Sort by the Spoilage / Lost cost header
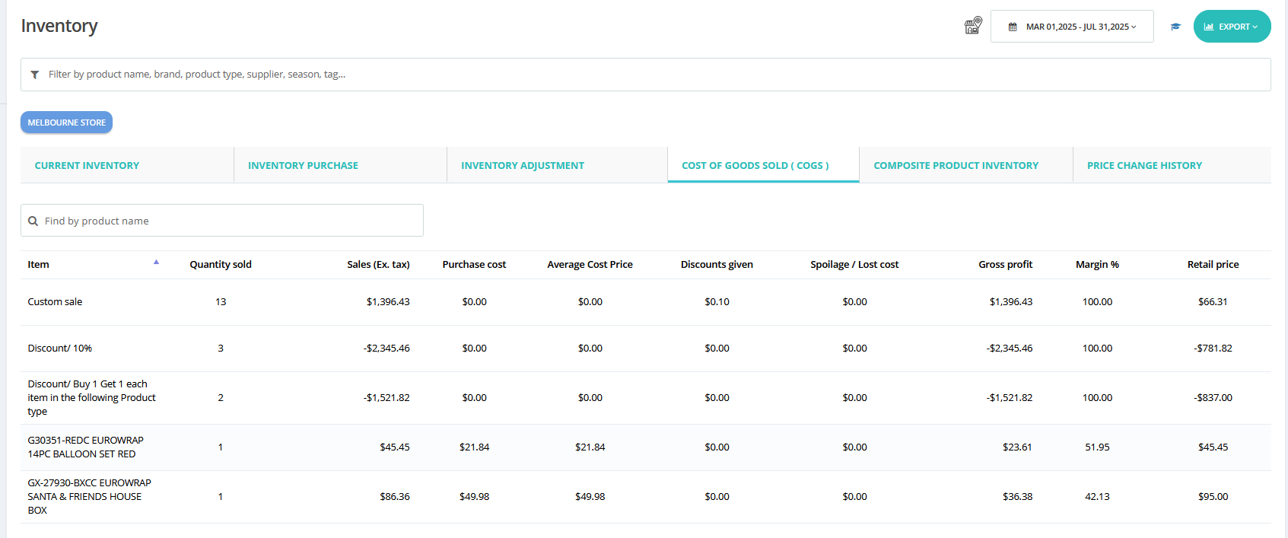 pyautogui.click(x=854, y=265)
